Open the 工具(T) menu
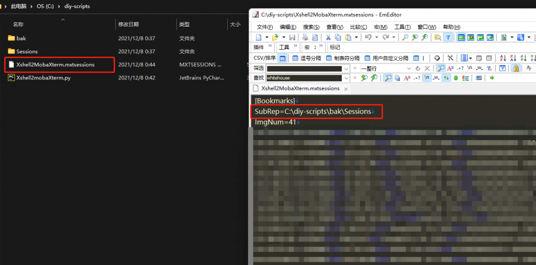Image resolution: width=536 pixels, height=265 pixels. pos(403,27)
